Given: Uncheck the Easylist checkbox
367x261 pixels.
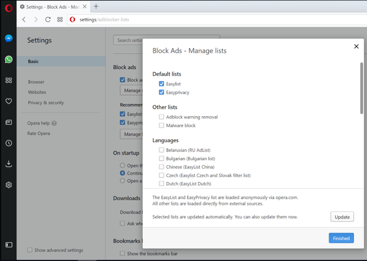Looking at the screenshot, I should click(162, 84).
